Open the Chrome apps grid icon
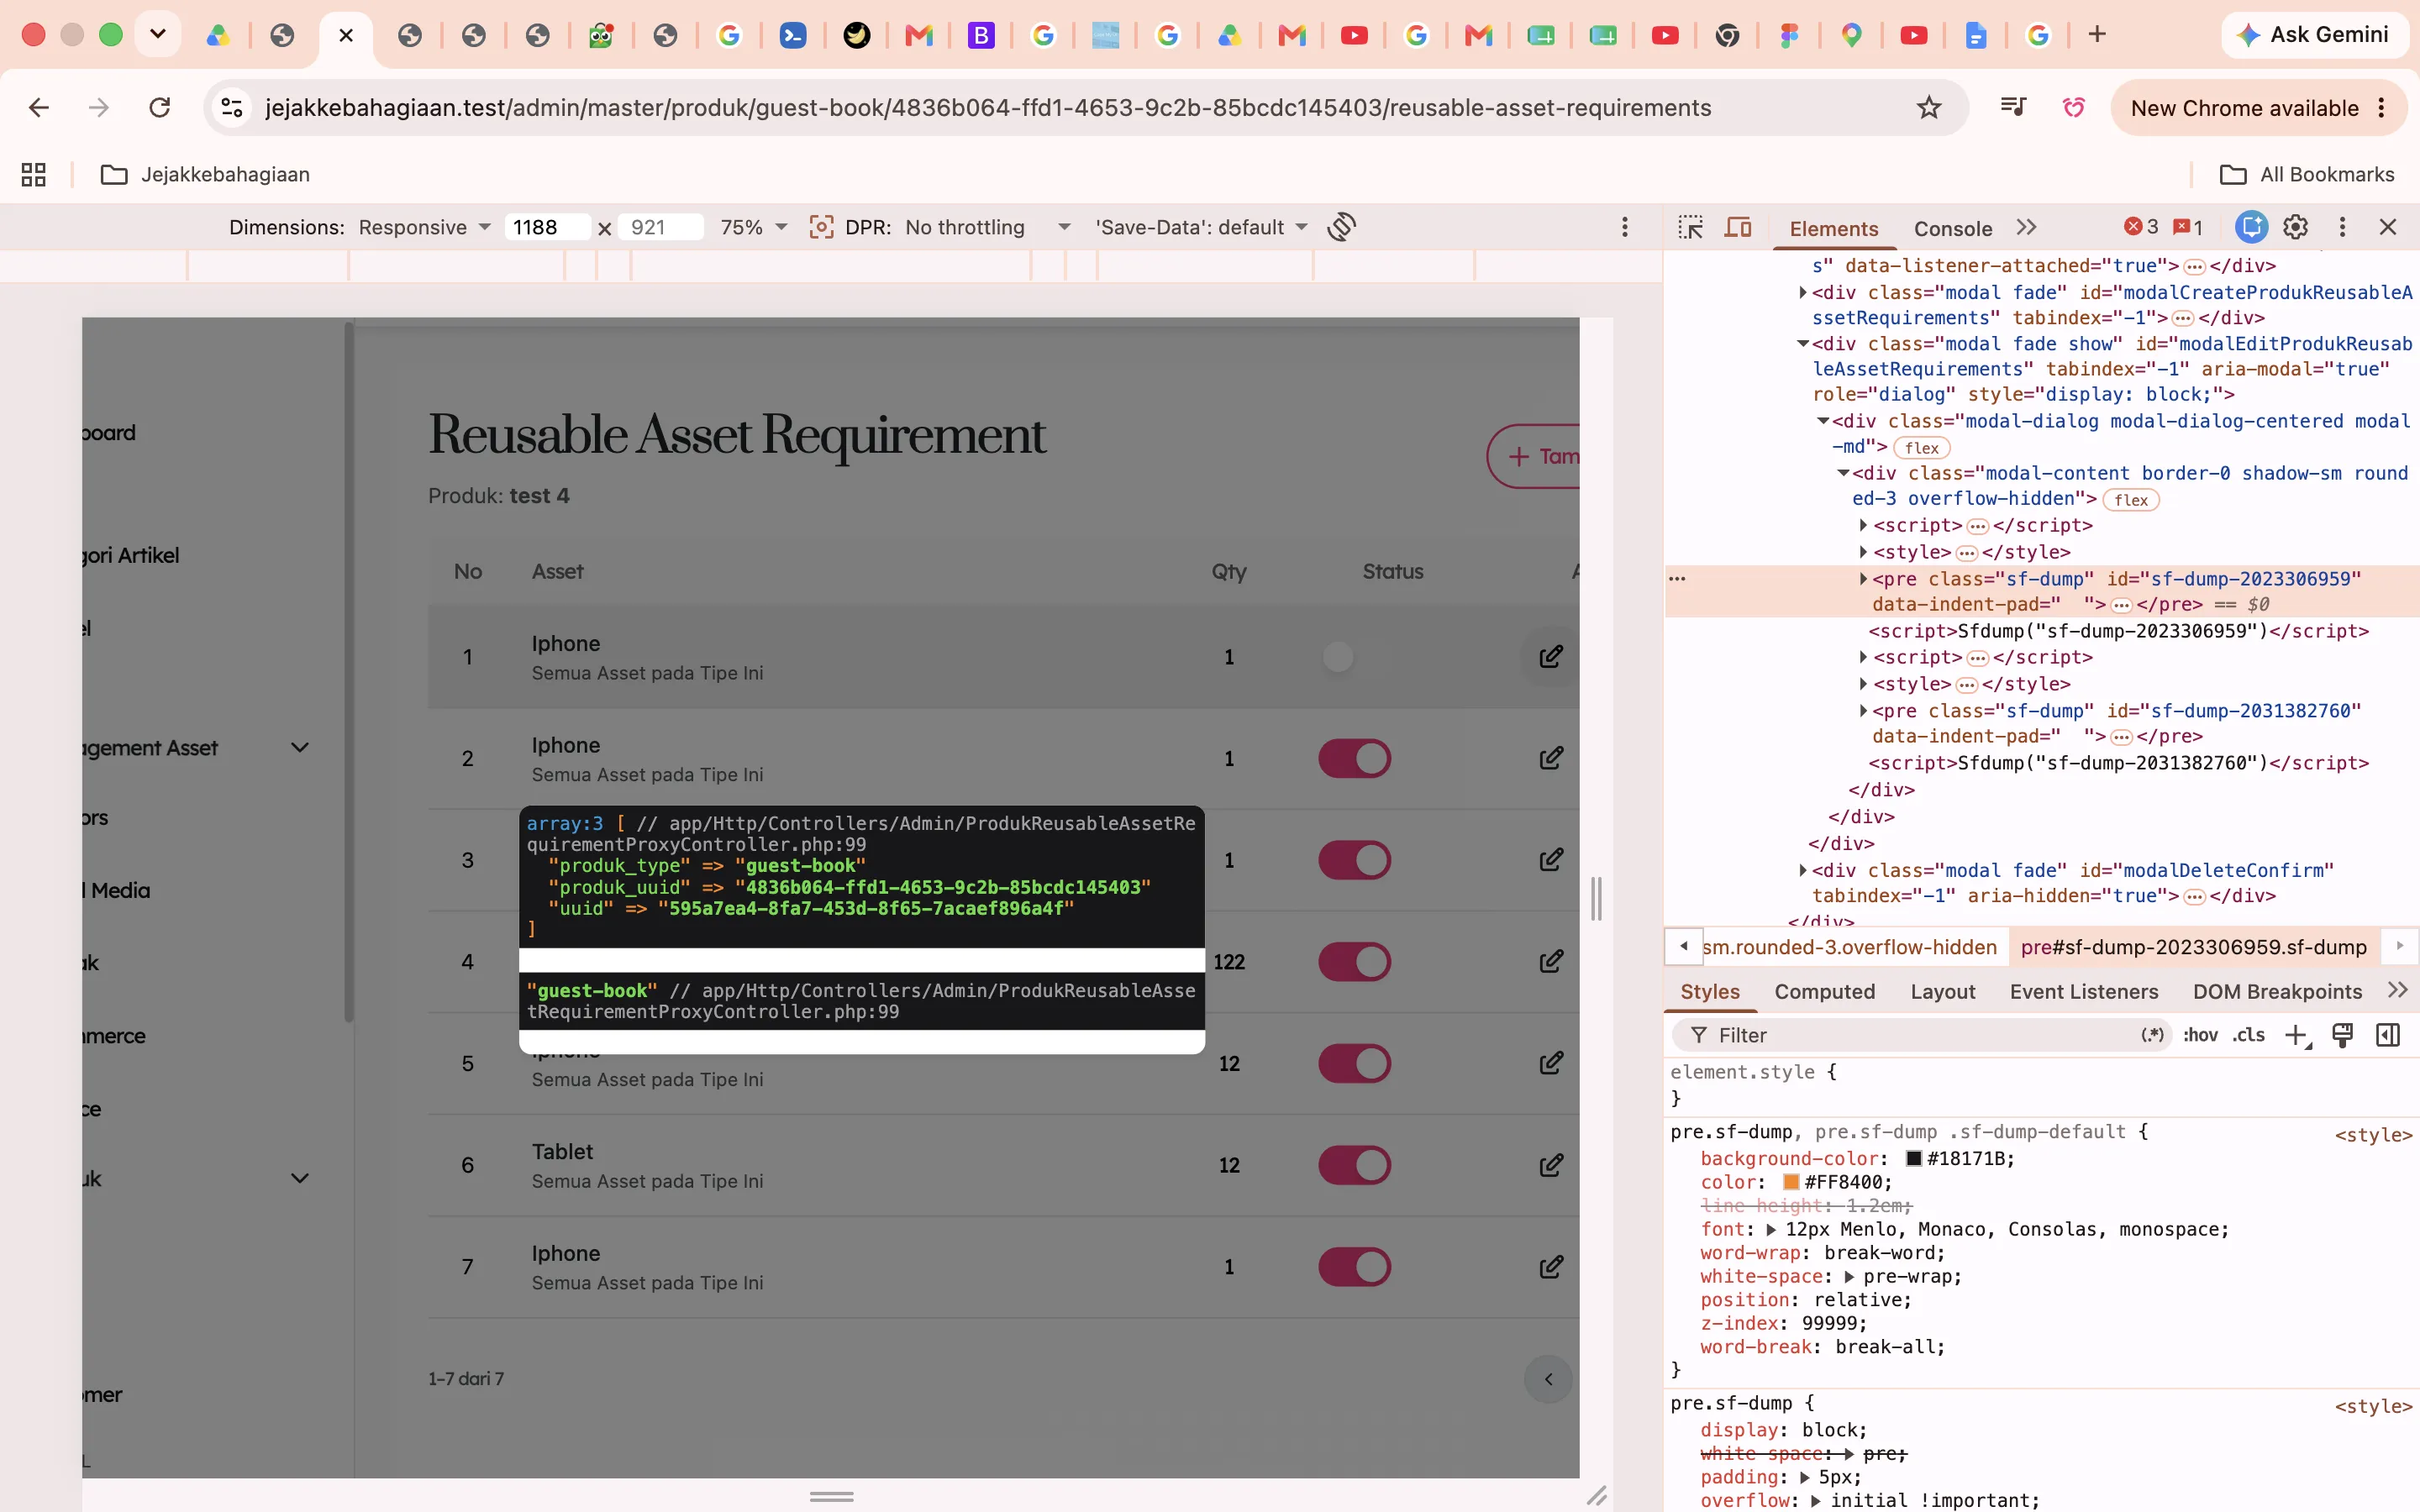Image resolution: width=2420 pixels, height=1512 pixels. tap(34, 175)
